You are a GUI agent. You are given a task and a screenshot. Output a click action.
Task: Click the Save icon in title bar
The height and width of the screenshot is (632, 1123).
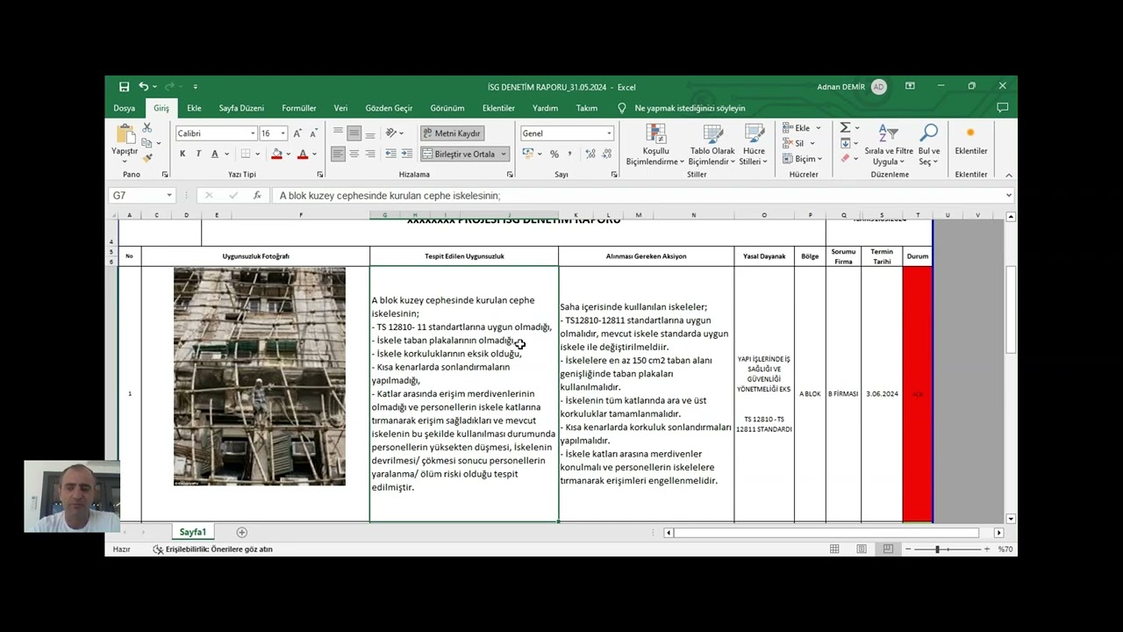pyautogui.click(x=124, y=87)
